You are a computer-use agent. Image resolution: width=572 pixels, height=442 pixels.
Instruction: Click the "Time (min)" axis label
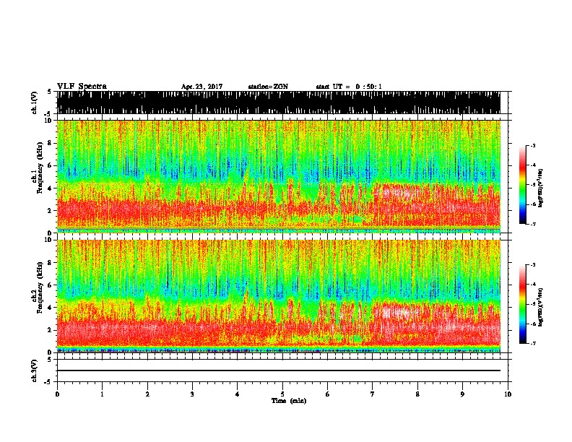pyautogui.click(x=289, y=401)
